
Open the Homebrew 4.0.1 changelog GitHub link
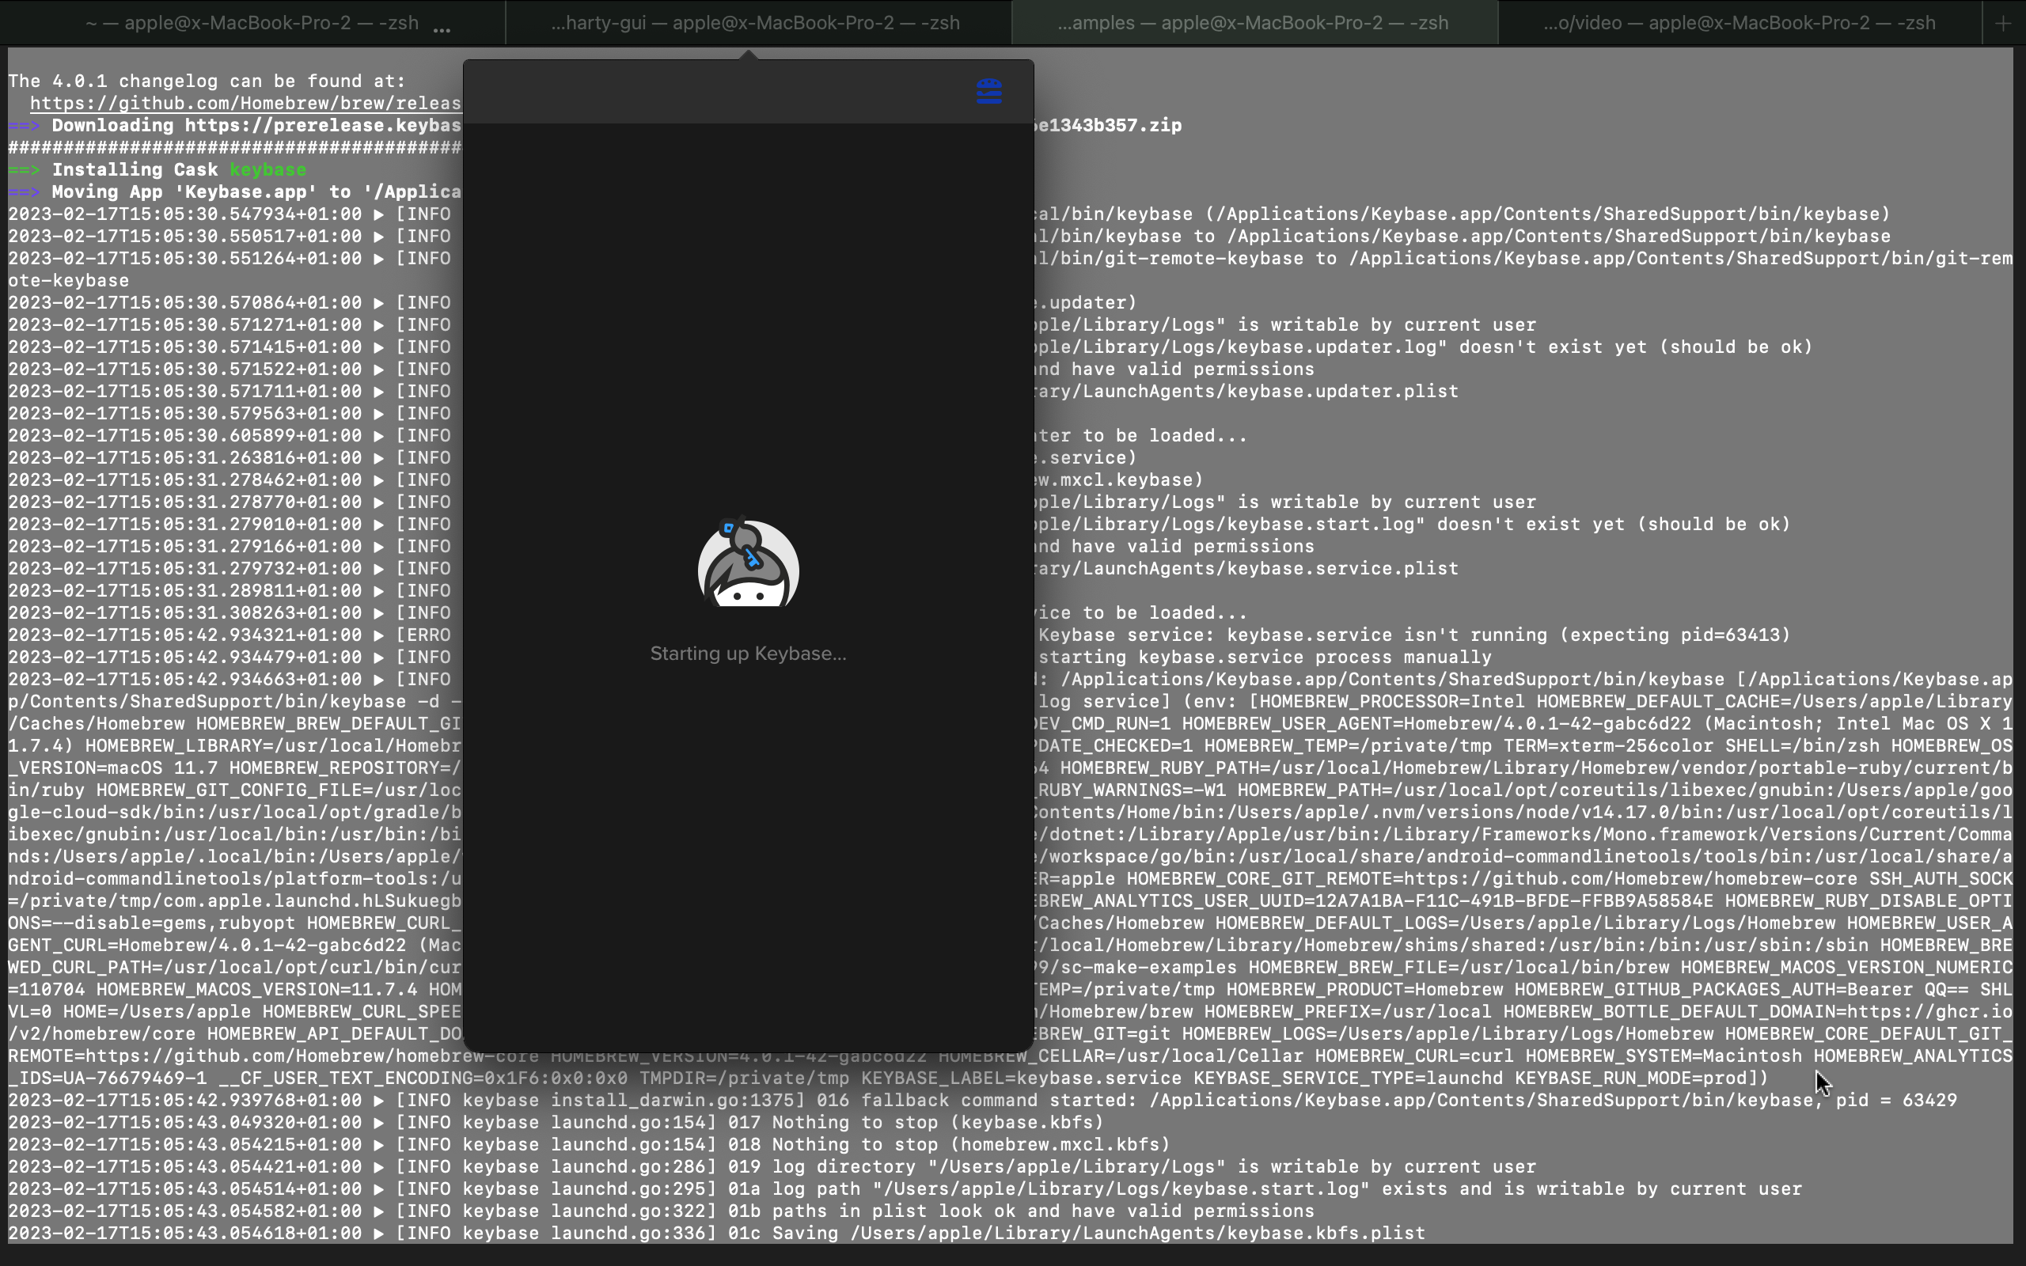[243, 103]
